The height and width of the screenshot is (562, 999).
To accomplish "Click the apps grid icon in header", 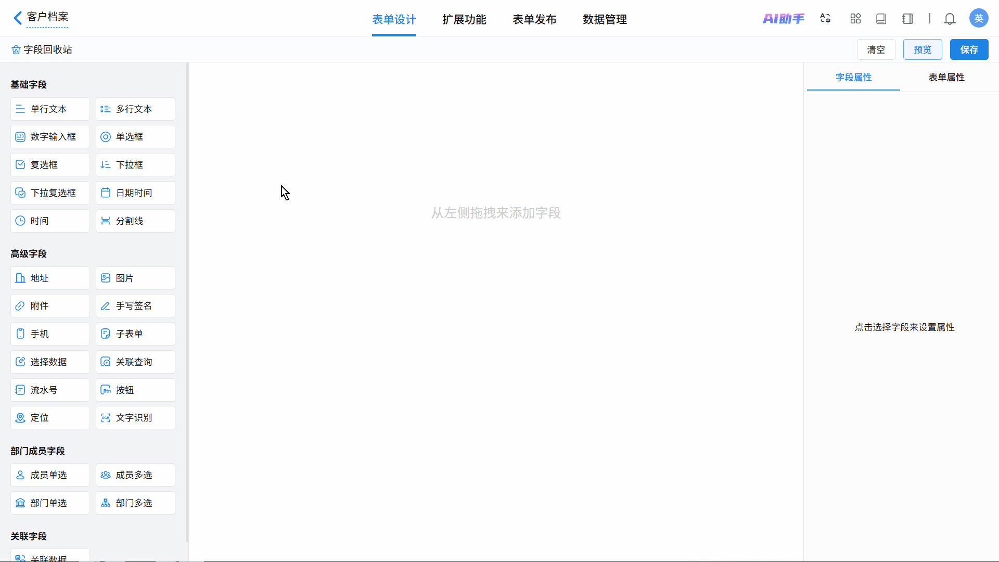I will tap(855, 19).
